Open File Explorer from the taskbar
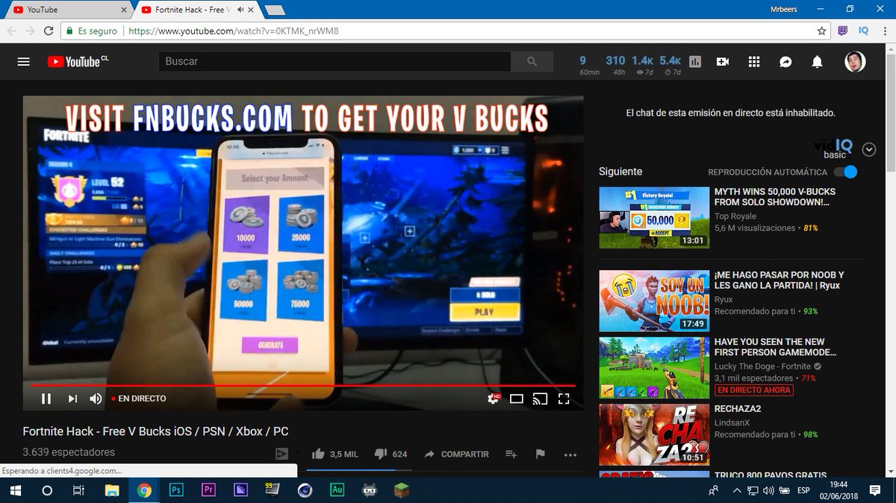This screenshot has width=896, height=503. coord(112,490)
